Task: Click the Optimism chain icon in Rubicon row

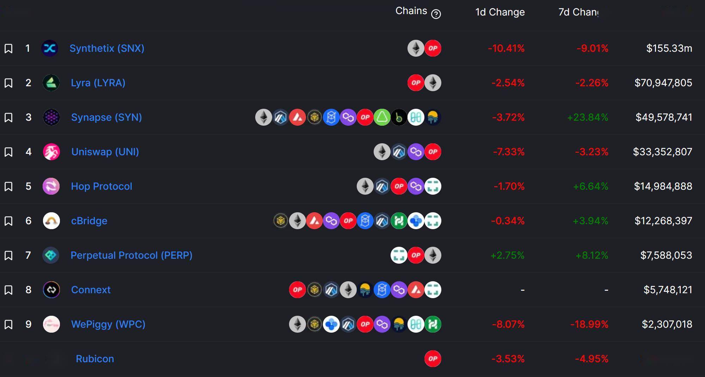Action: pyautogui.click(x=433, y=359)
